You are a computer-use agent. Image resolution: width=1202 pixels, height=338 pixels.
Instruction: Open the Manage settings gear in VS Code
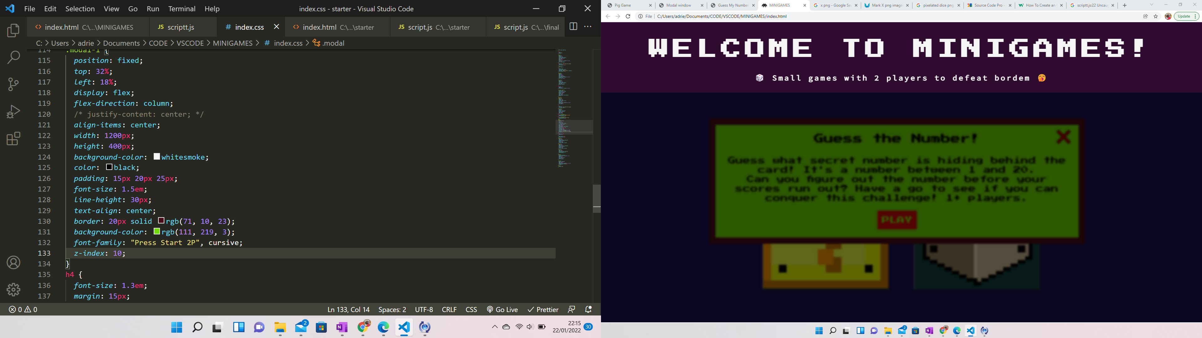[13, 289]
